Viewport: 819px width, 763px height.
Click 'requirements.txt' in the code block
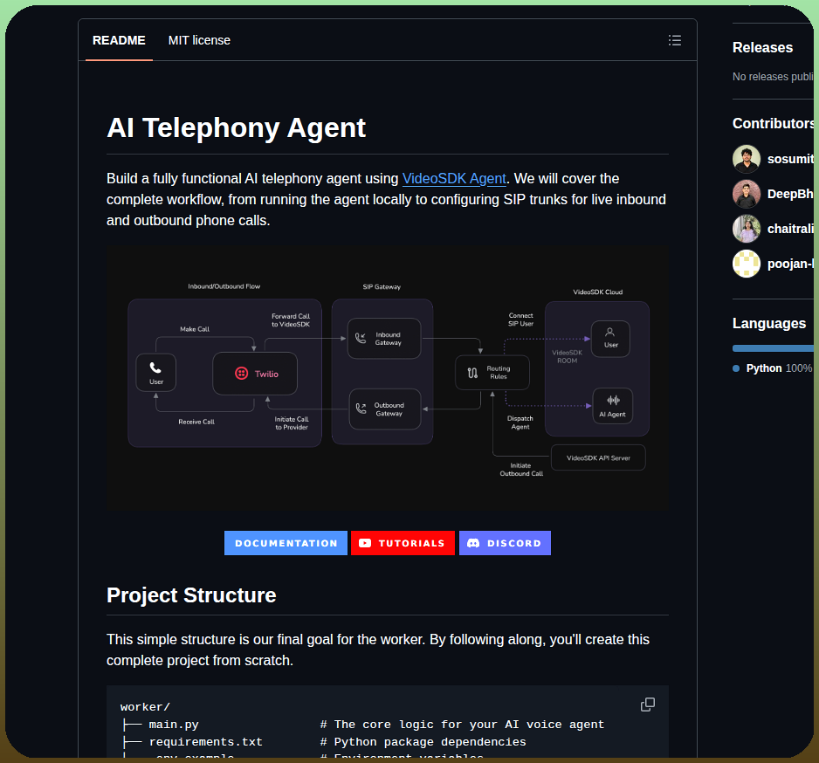pos(206,741)
